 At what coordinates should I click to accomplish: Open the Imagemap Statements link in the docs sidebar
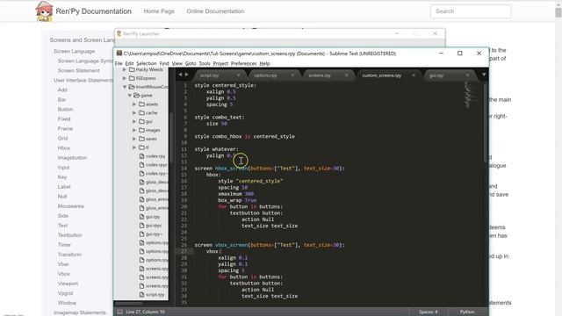tap(80, 312)
